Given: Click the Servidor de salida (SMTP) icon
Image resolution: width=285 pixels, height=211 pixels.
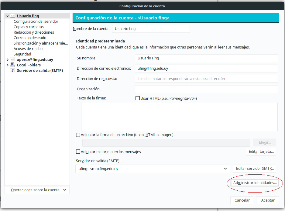Looking at the screenshot, I should pos(12,70).
